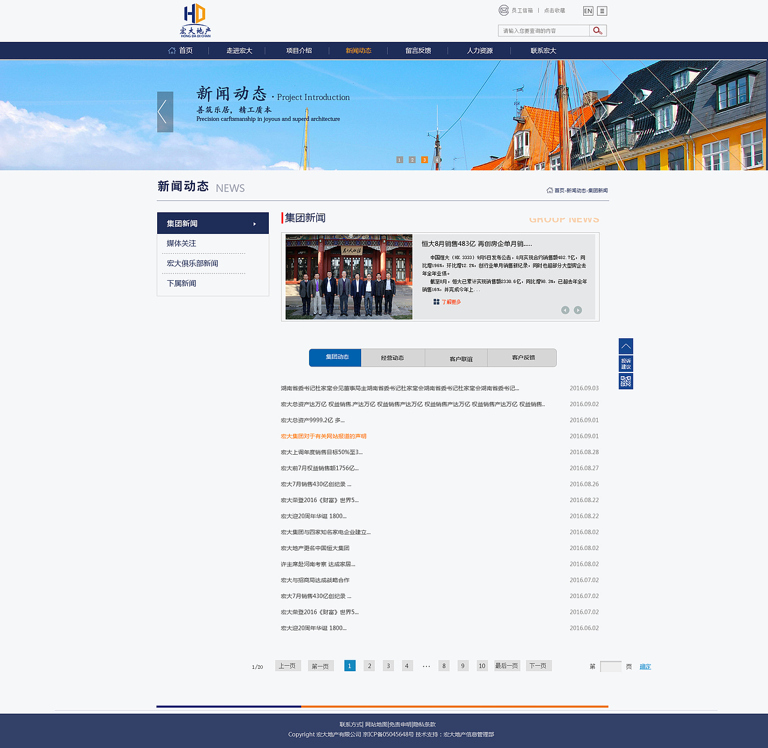Open article 宏大总资产9999.2亿 多...
Image resolution: width=768 pixels, height=748 pixels.
313,420
